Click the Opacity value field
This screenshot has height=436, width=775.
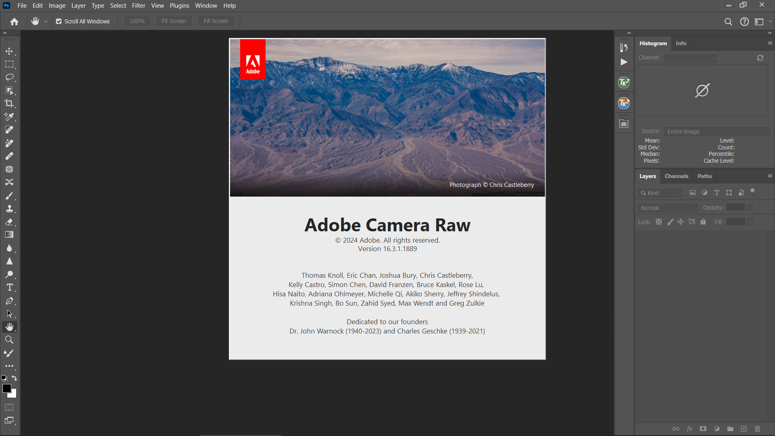coord(736,208)
